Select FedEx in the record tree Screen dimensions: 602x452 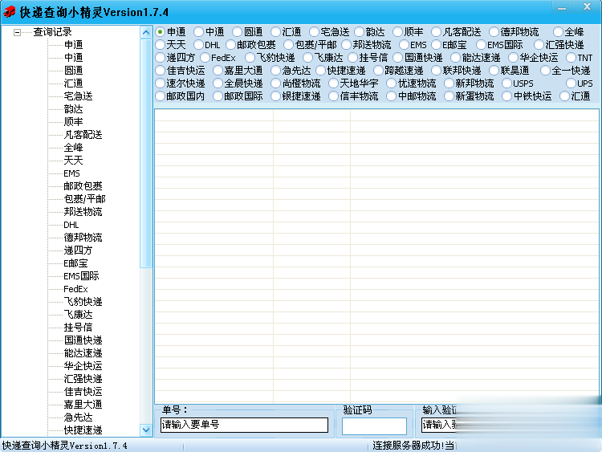[x=75, y=289]
